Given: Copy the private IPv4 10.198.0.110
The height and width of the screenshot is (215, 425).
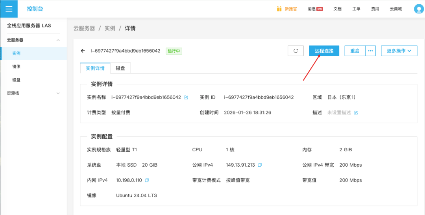Looking at the screenshot, I should pos(147,180).
